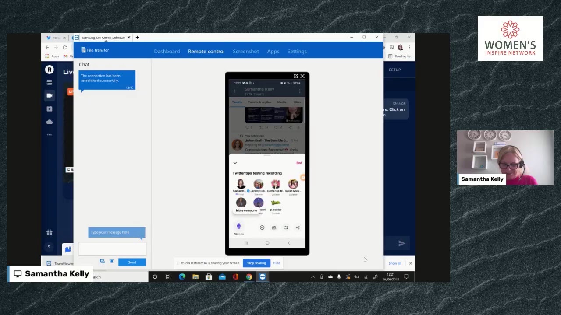Open Restream SETUP tab
This screenshot has width=561, height=315.
394,70
